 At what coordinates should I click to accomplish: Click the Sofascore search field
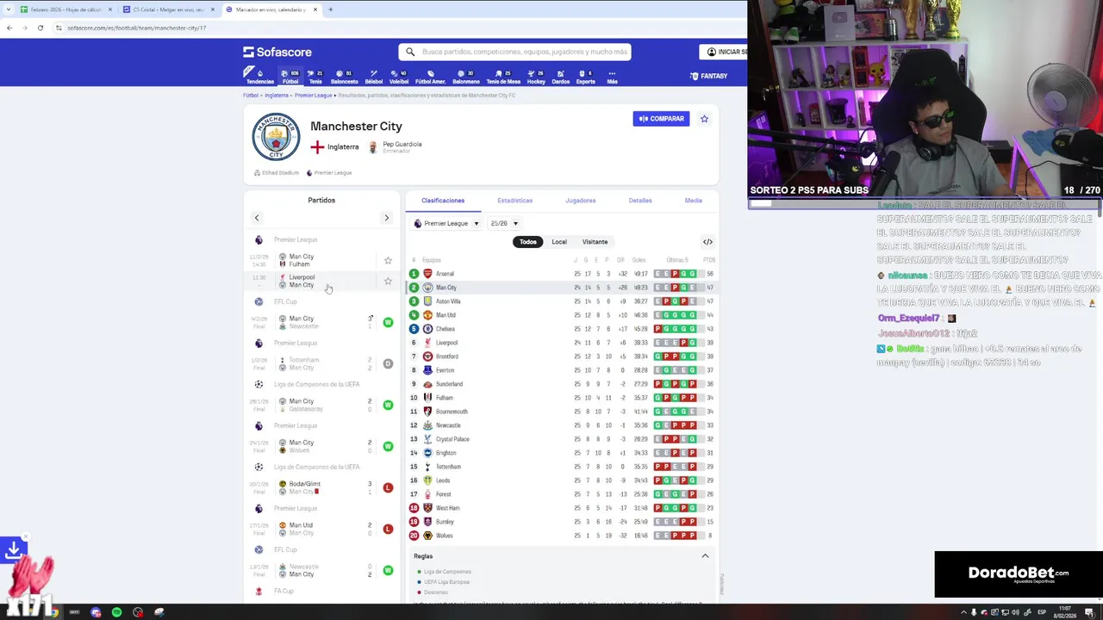pos(515,52)
